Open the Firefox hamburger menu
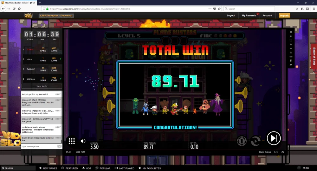The width and height of the screenshot is (317, 171). click(x=314, y=9)
